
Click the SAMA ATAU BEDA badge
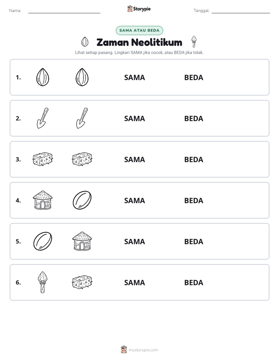click(139, 30)
